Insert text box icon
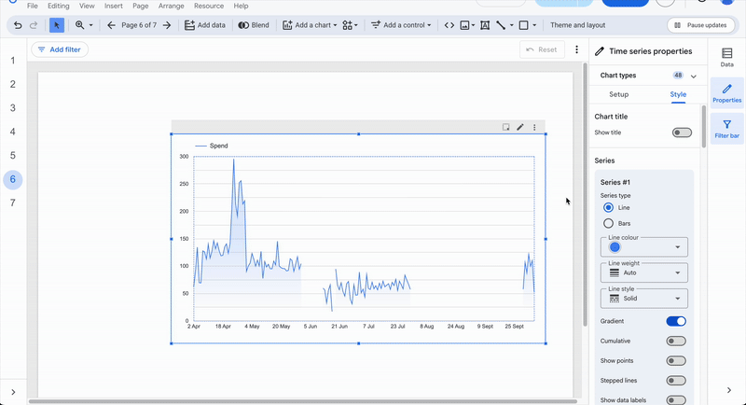This screenshot has width=746, height=405. (x=485, y=25)
